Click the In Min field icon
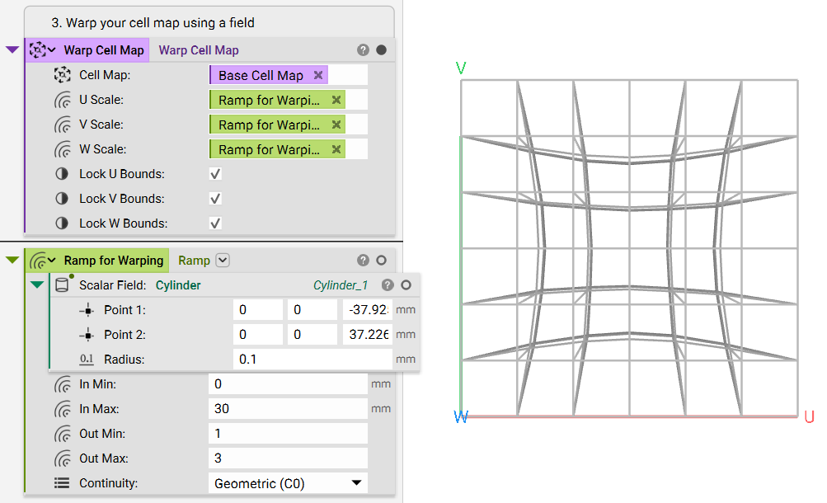The height and width of the screenshot is (503, 827). pyautogui.click(x=62, y=384)
